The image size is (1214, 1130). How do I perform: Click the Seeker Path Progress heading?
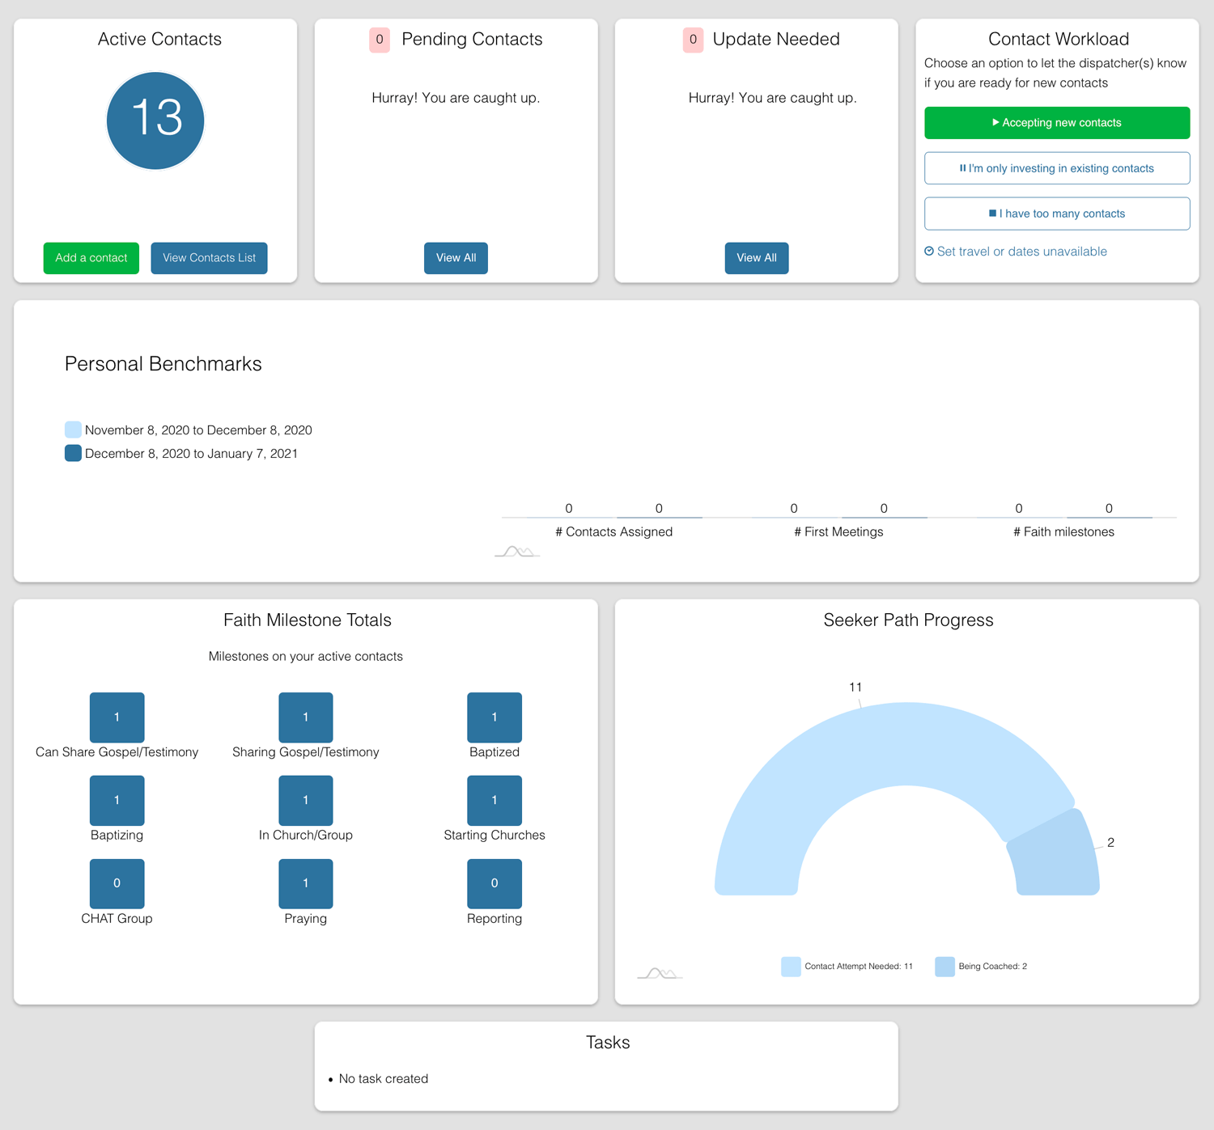[x=908, y=620]
